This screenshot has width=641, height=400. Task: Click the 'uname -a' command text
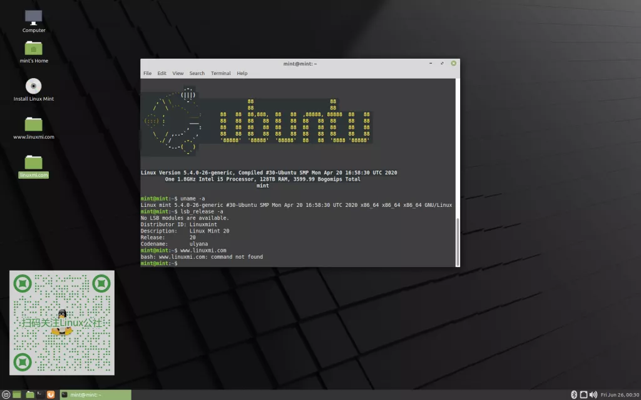click(x=193, y=198)
